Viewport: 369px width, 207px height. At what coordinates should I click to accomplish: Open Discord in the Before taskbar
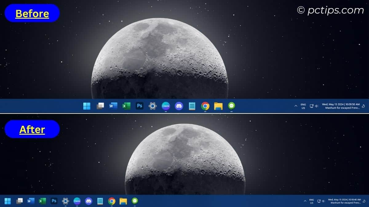click(x=179, y=106)
